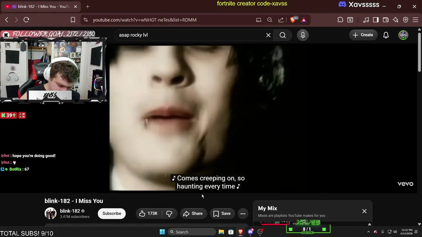This screenshot has width=422, height=237.
Task: Open the blink-182 channel name link
Action: pos(70,211)
